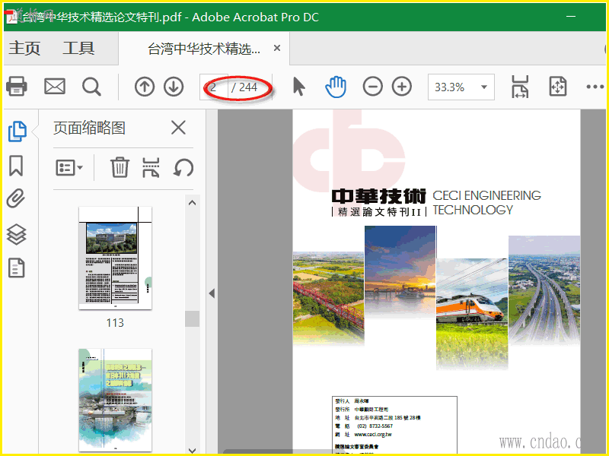Open the search magnifier tool

91,87
